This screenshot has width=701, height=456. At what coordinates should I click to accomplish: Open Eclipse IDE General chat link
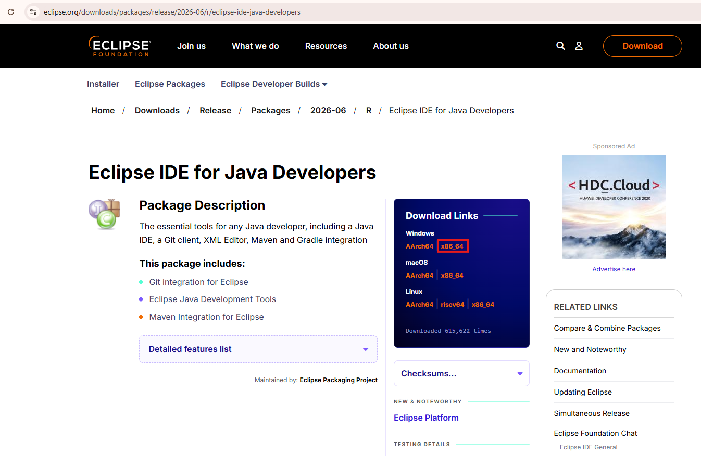click(589, 447)
